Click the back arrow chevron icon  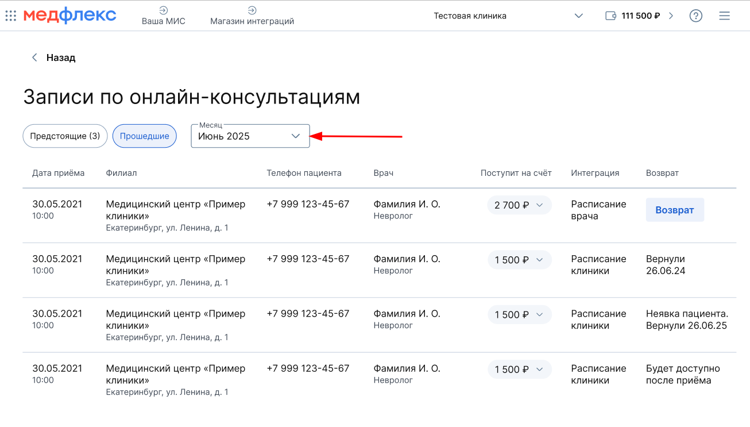pyautogui.click(x=34, y=57)
